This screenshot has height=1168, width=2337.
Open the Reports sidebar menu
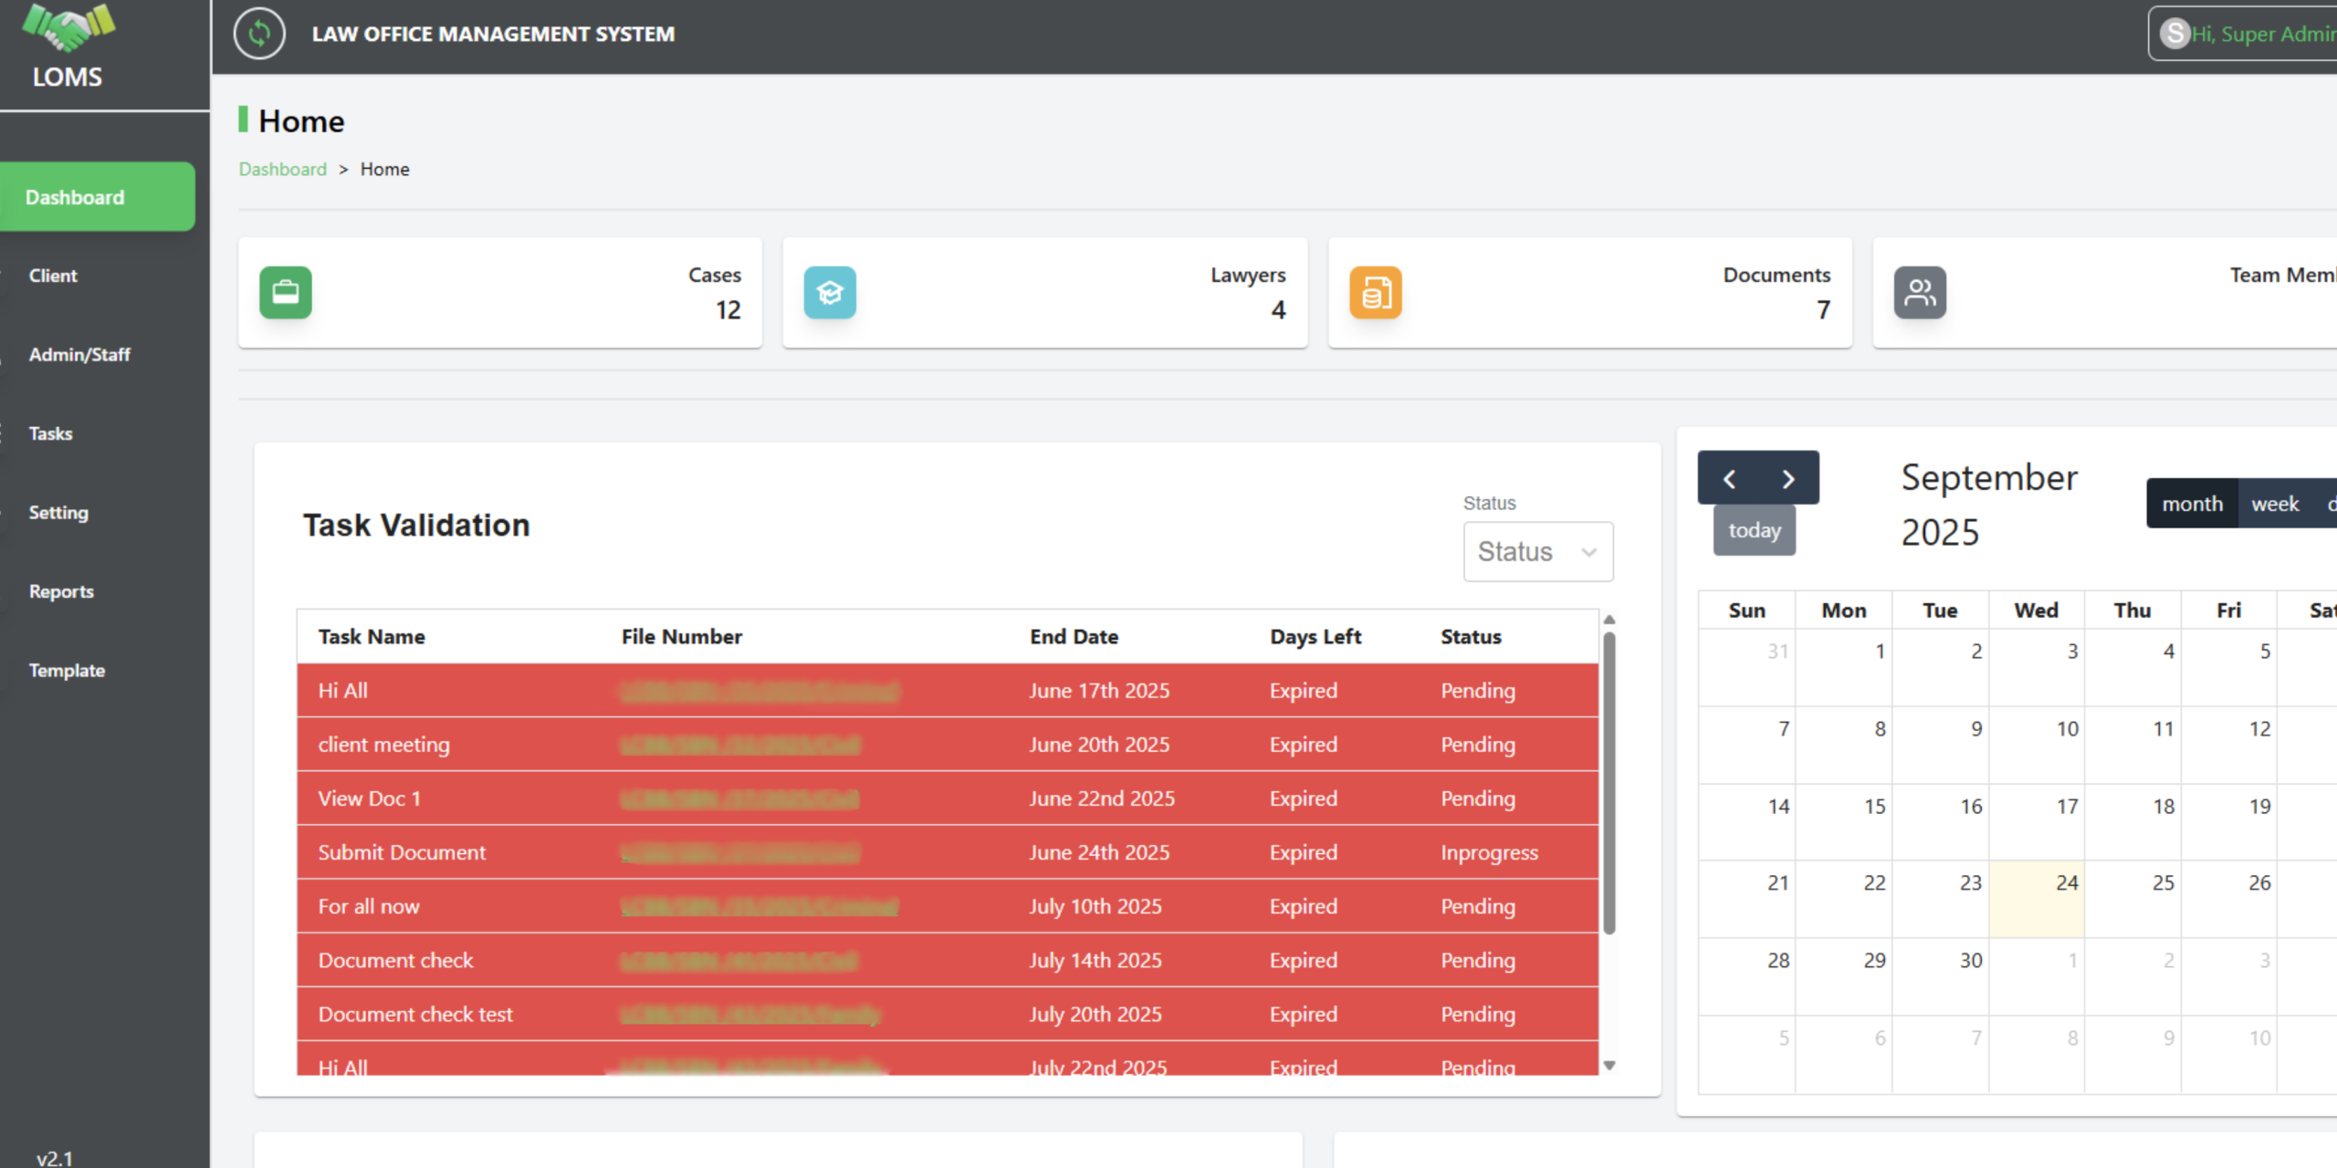click(x=61, y=591)
